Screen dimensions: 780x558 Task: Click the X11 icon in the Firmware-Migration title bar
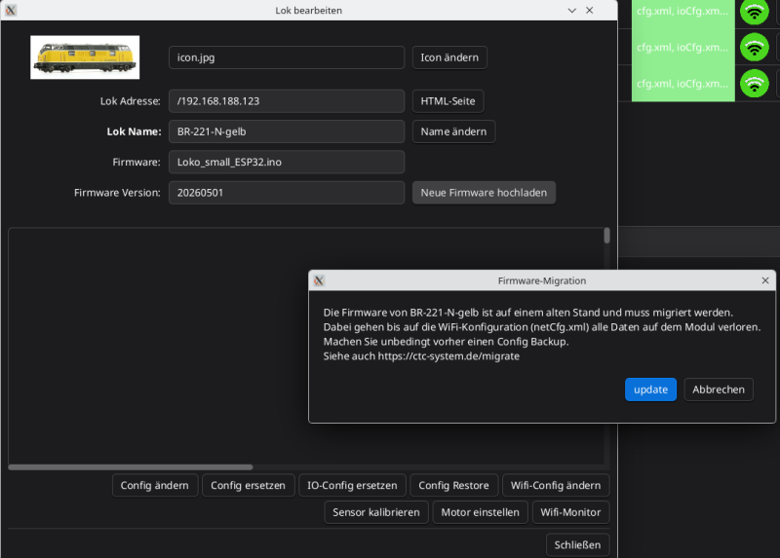[x=319, y=280]
